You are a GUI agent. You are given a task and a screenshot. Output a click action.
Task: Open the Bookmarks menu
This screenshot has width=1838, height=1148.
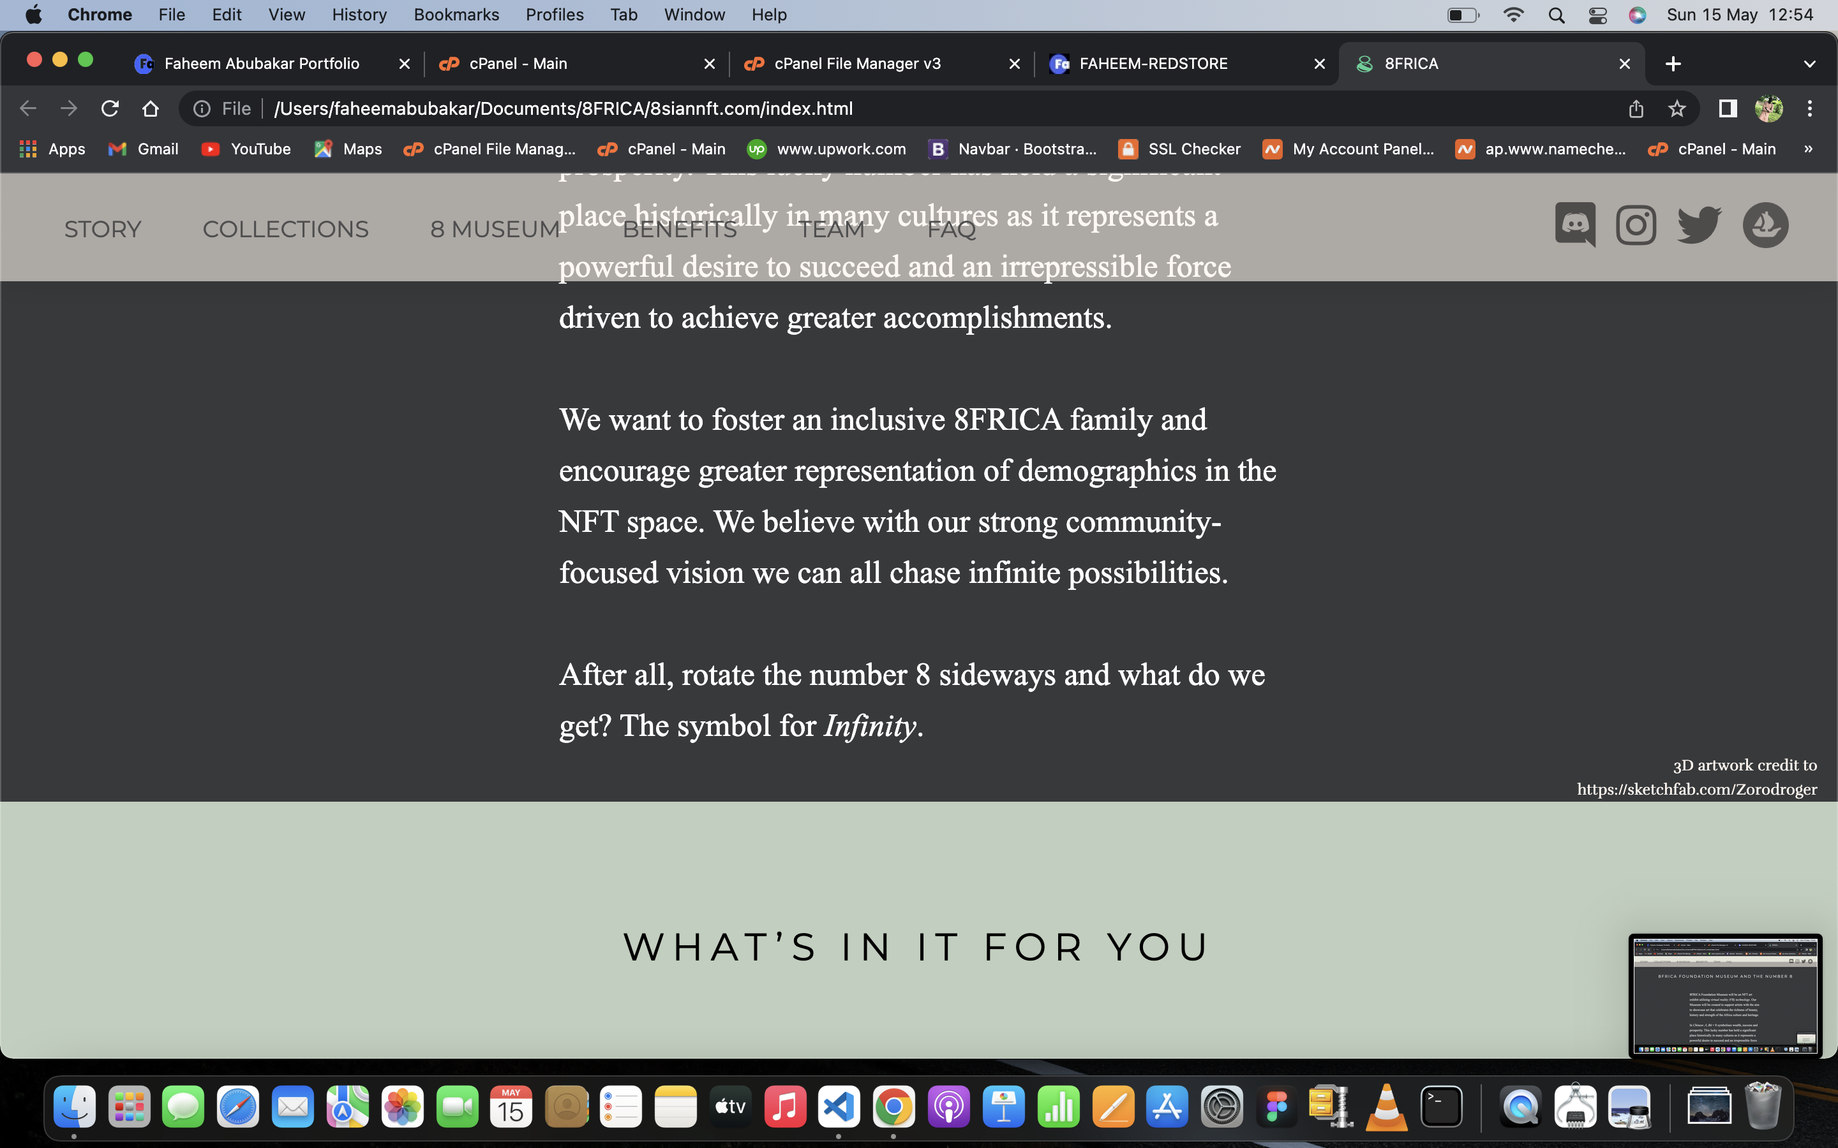click(456, 15)
